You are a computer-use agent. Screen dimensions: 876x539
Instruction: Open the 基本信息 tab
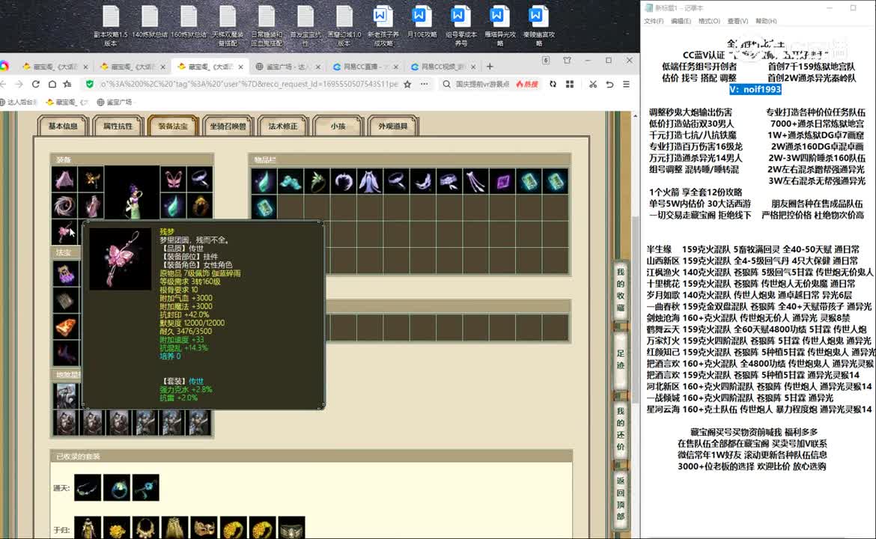[x=63, y=127]
